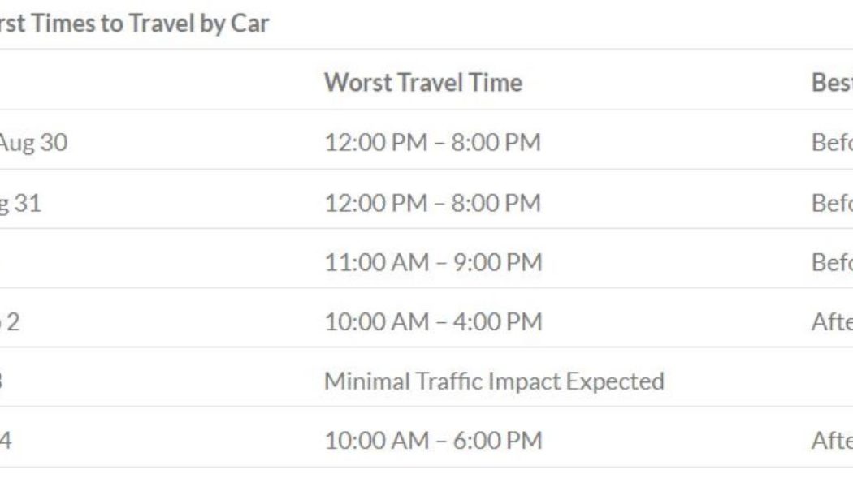Screen dimensions: 853x487
Task: Click the "Worst Travel Time" column header
Action: (x=422, y=82)
